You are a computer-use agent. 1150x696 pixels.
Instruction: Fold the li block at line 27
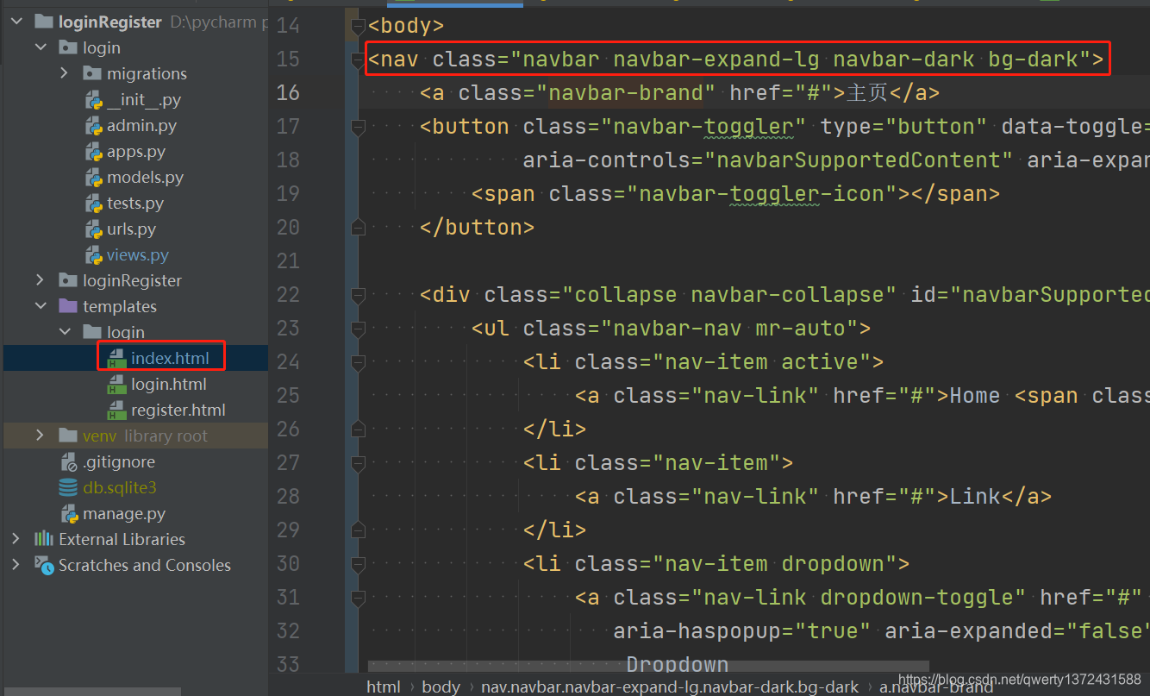pos(358,463)
